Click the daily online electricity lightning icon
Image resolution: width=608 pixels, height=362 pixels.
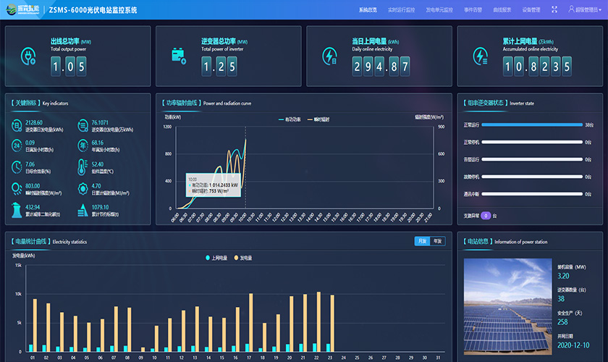pos(329,56)
